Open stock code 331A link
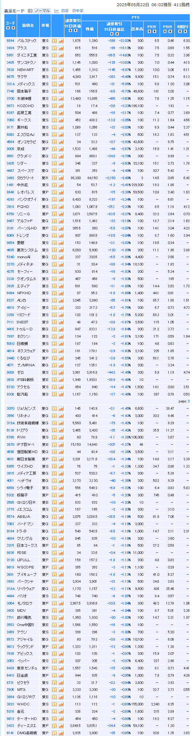The width and height of the screenshot is (192, 736). click(x=10, y=84)
